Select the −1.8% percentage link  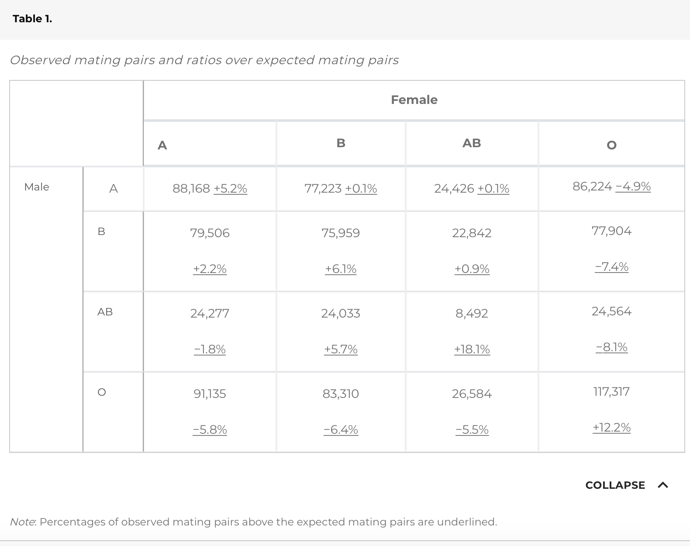210,349
